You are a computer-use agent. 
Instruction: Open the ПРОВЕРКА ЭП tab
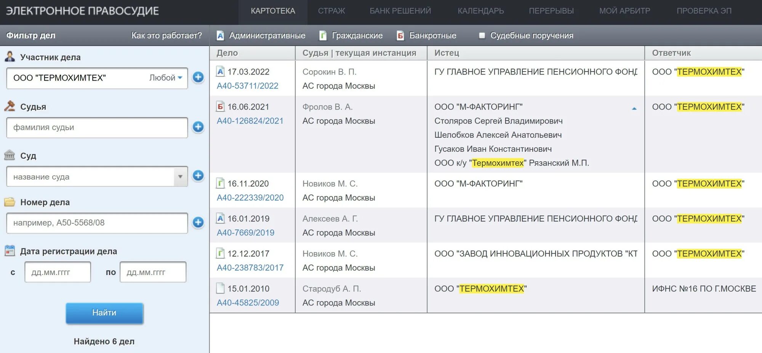click(x=704, y=11)
